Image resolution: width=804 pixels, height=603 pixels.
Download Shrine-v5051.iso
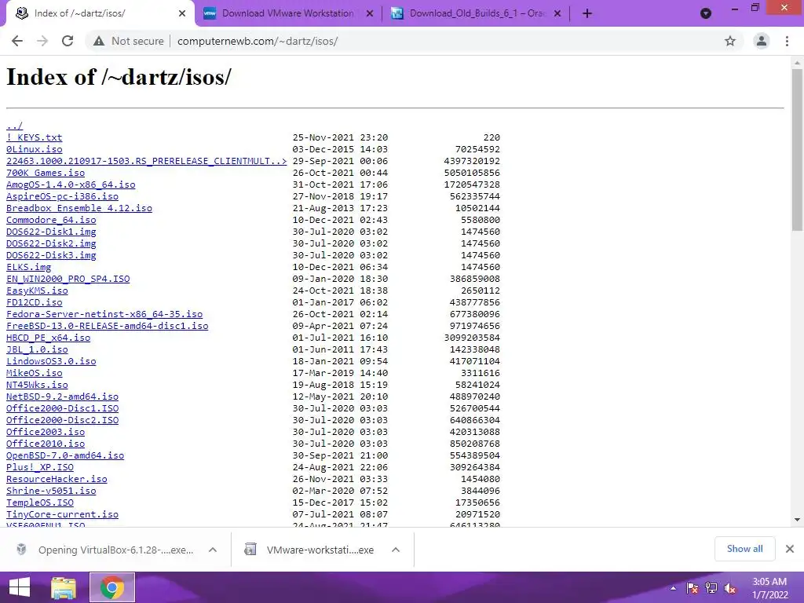(51, 492)
